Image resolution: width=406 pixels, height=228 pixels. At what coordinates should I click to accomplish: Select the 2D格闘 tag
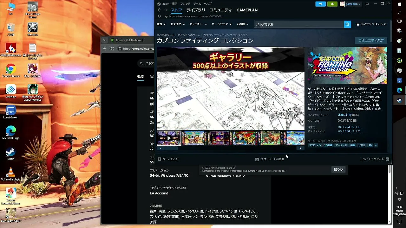[x=328, y=145]
